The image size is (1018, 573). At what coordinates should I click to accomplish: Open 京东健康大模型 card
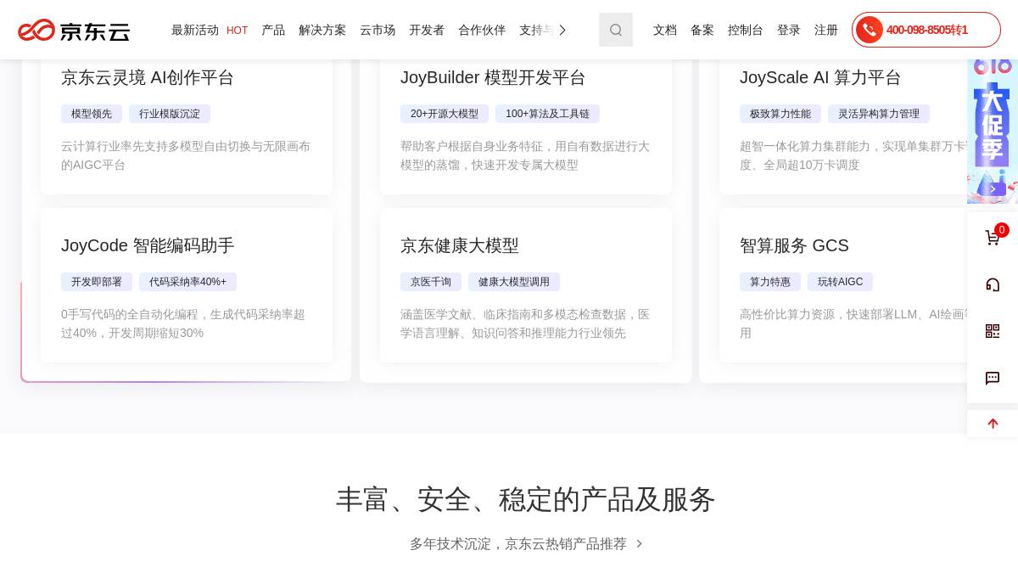tap(526, 285)
